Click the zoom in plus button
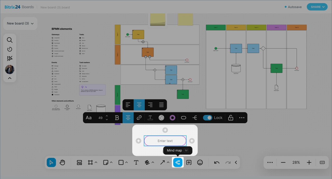332x179 pixels. click(309, 162)
